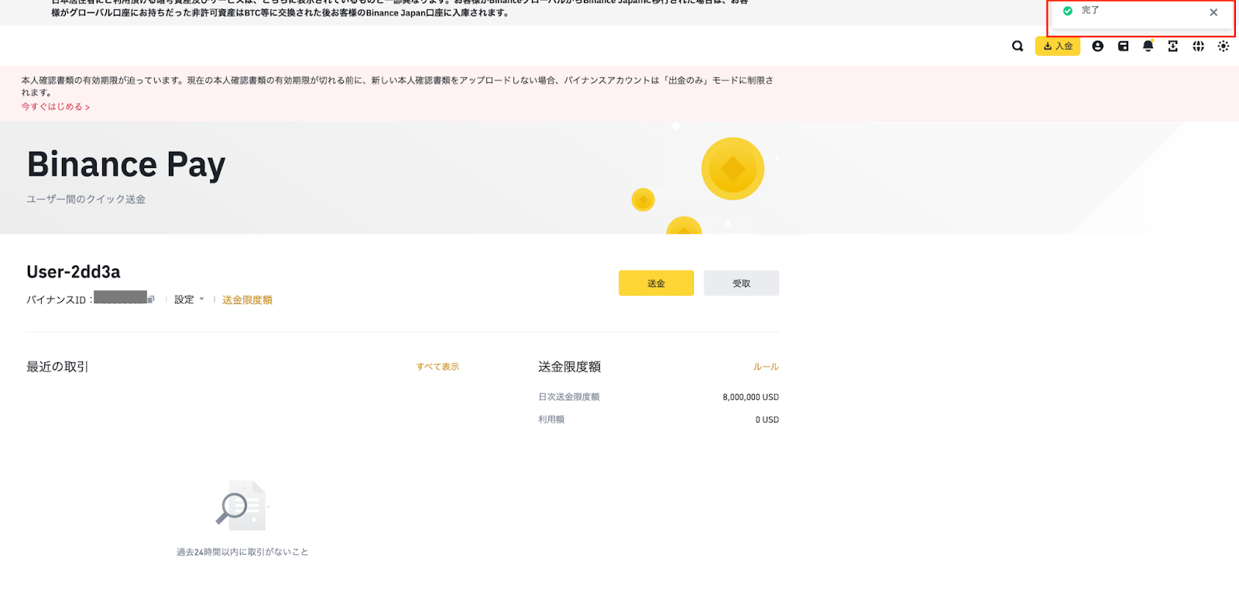This screenshot has height=613, width=1239.
Task: Dismiss the 完了 toast notification
Action: (1213, 12)
